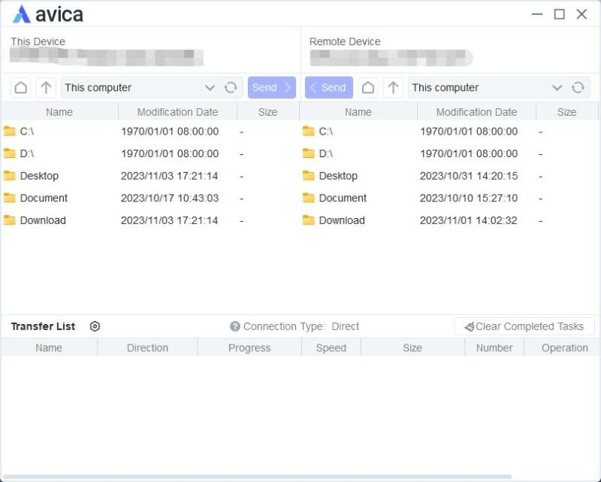Click the Speed column in Transfer List
The image size is (601, 482).
(x=331, y=347)
